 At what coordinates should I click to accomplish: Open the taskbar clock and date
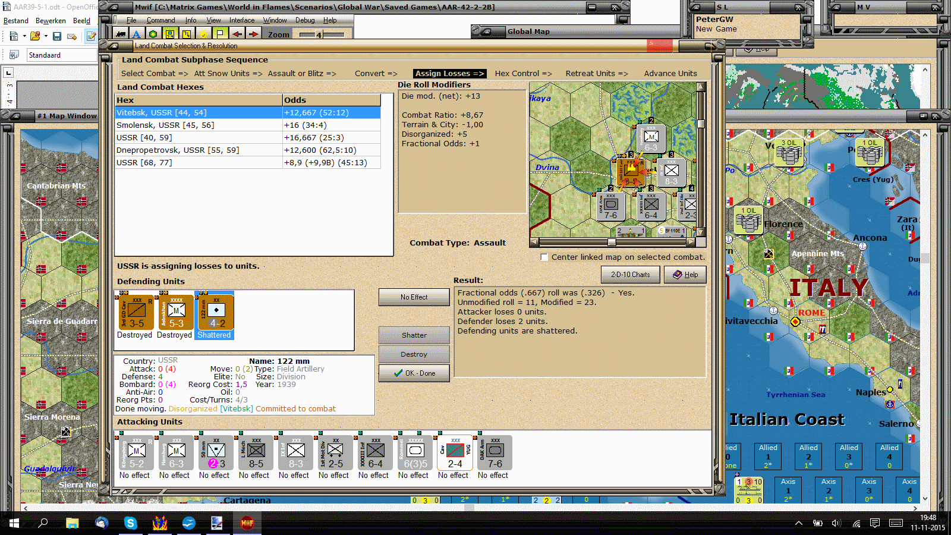click(928, 523)
